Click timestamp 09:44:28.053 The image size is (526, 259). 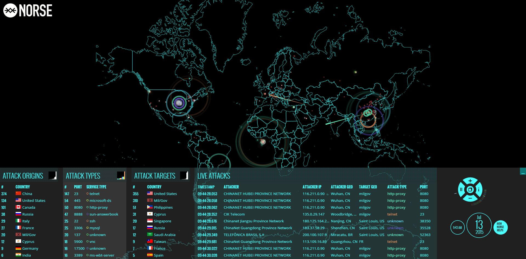coord(207,194)
